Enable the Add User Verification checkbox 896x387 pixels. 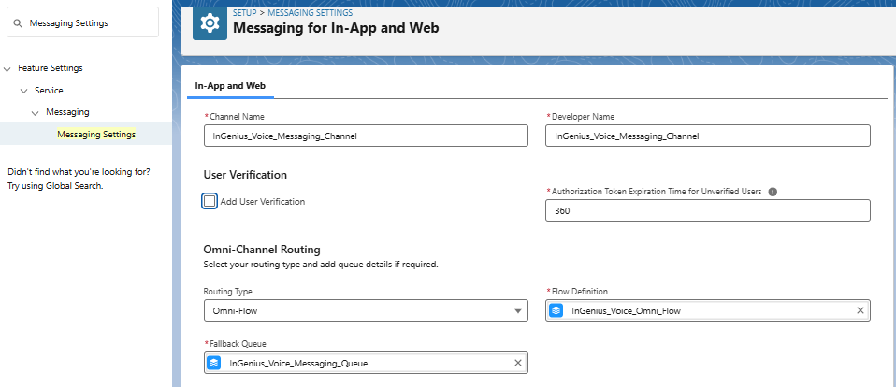click(x=210, y=201)
